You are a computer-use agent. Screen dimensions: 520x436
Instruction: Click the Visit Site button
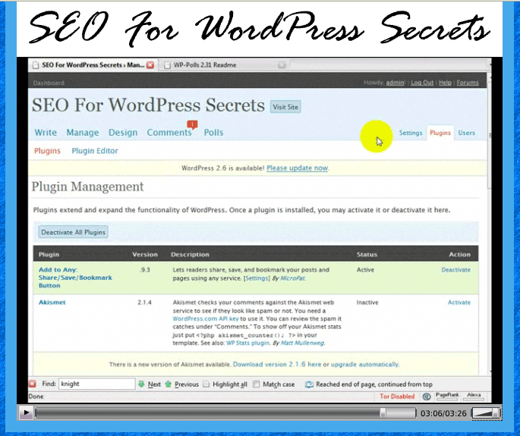click(285, 107)
